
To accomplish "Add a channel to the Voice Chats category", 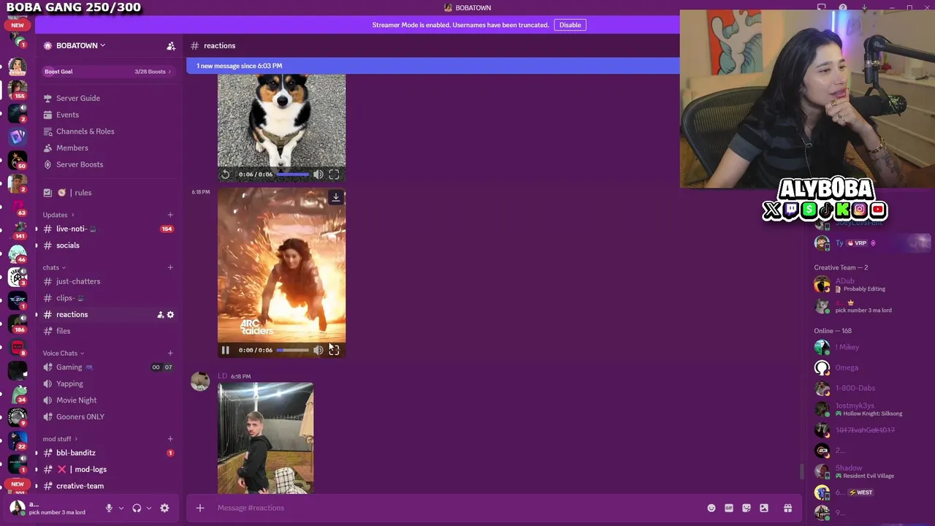I will 170,354.
